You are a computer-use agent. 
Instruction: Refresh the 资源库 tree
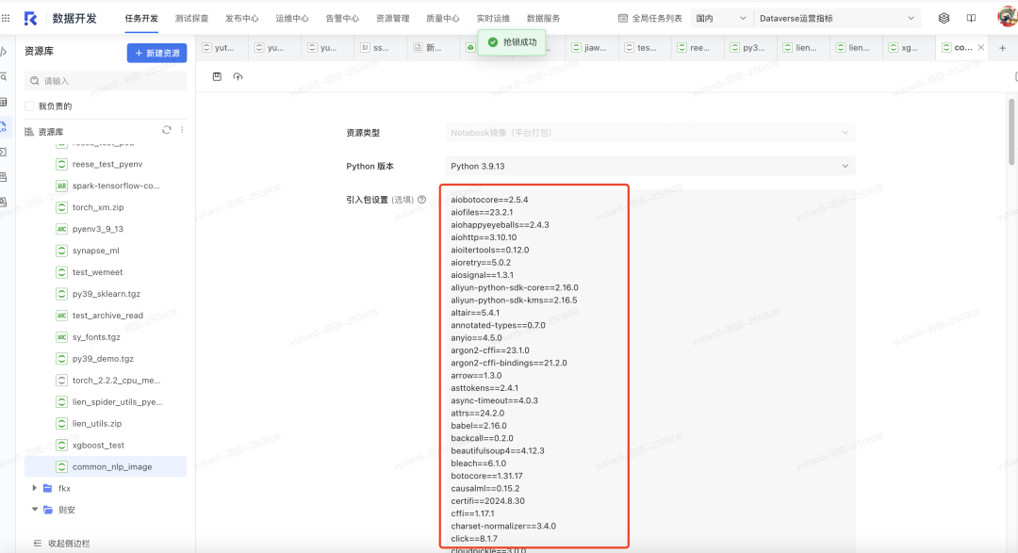(167, 130)
